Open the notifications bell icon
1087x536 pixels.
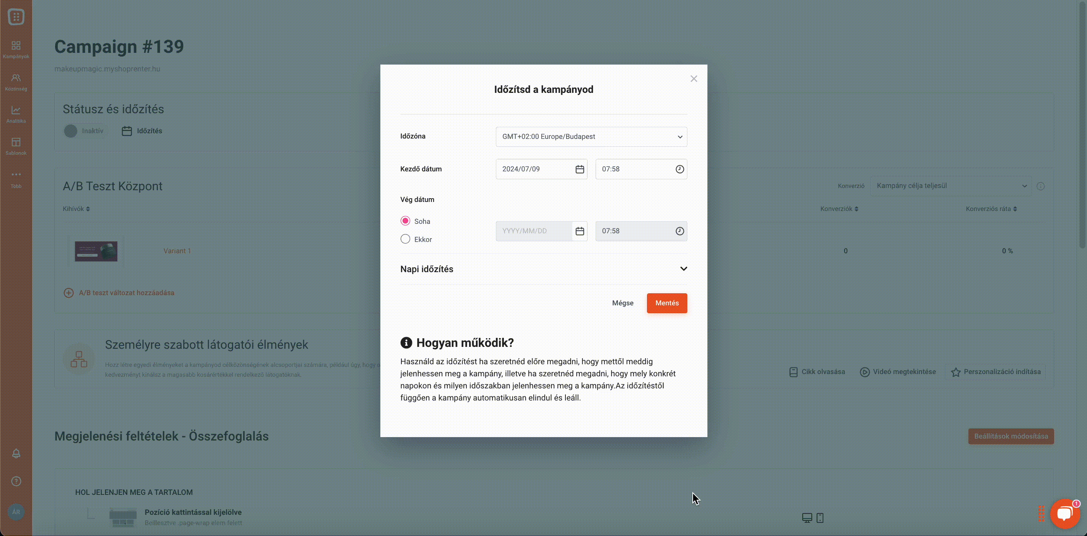pyautogui.click(x=16, y=454)
